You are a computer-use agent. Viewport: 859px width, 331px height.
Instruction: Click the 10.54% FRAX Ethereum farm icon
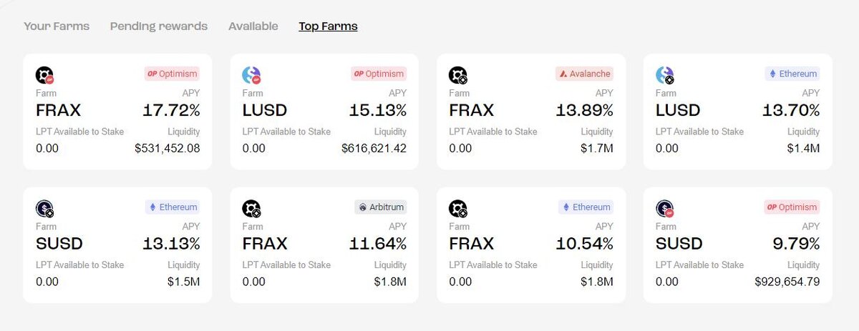coord(458,208)
